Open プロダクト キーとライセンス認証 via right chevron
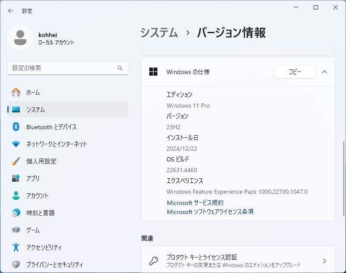 pyautogui.click(x=324, y=261)
